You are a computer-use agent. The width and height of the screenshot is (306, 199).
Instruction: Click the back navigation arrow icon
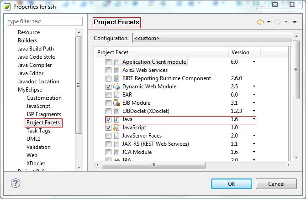(x=260, y=22)
